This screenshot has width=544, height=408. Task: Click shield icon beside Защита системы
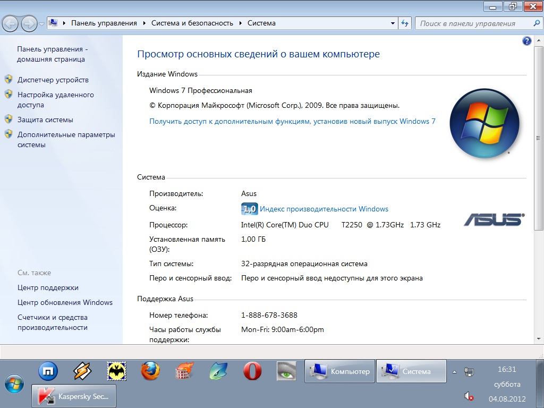pyautogui.click(x=8, y=119)
